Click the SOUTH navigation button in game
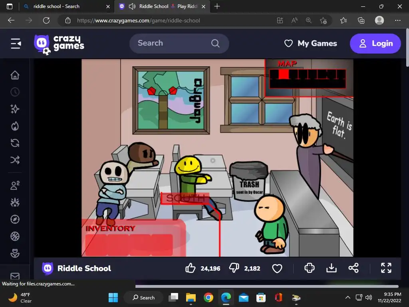 185,198
